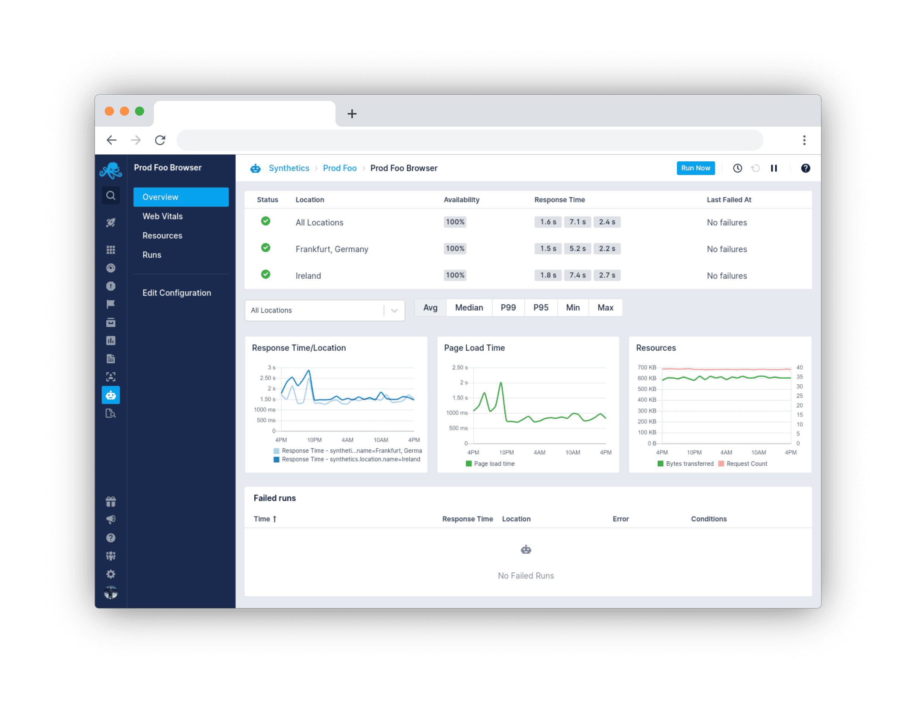Click the synthetics robot icon in sidebar
The image size is (916, 703).
(110, 395)
